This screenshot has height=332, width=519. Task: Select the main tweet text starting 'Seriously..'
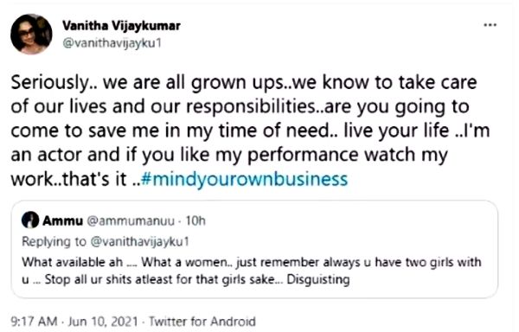click(250, 131)
